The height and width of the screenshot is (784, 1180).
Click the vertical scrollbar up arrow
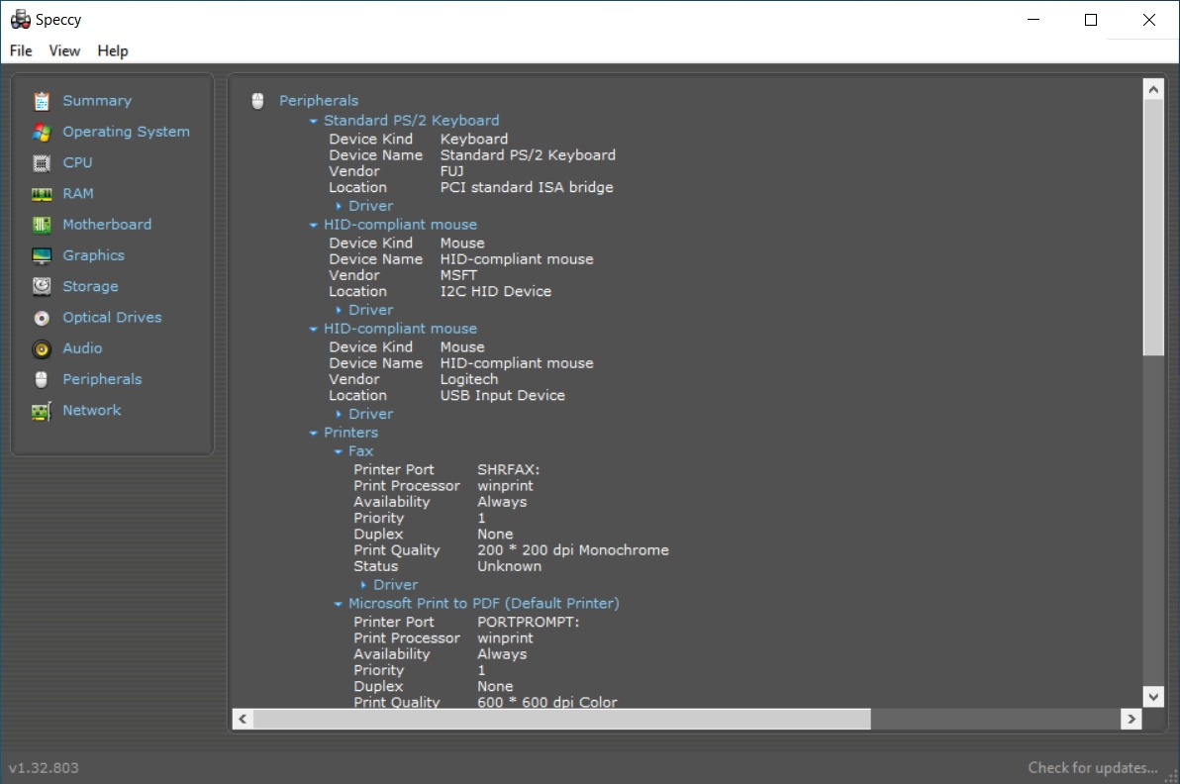pos(1153,89)
